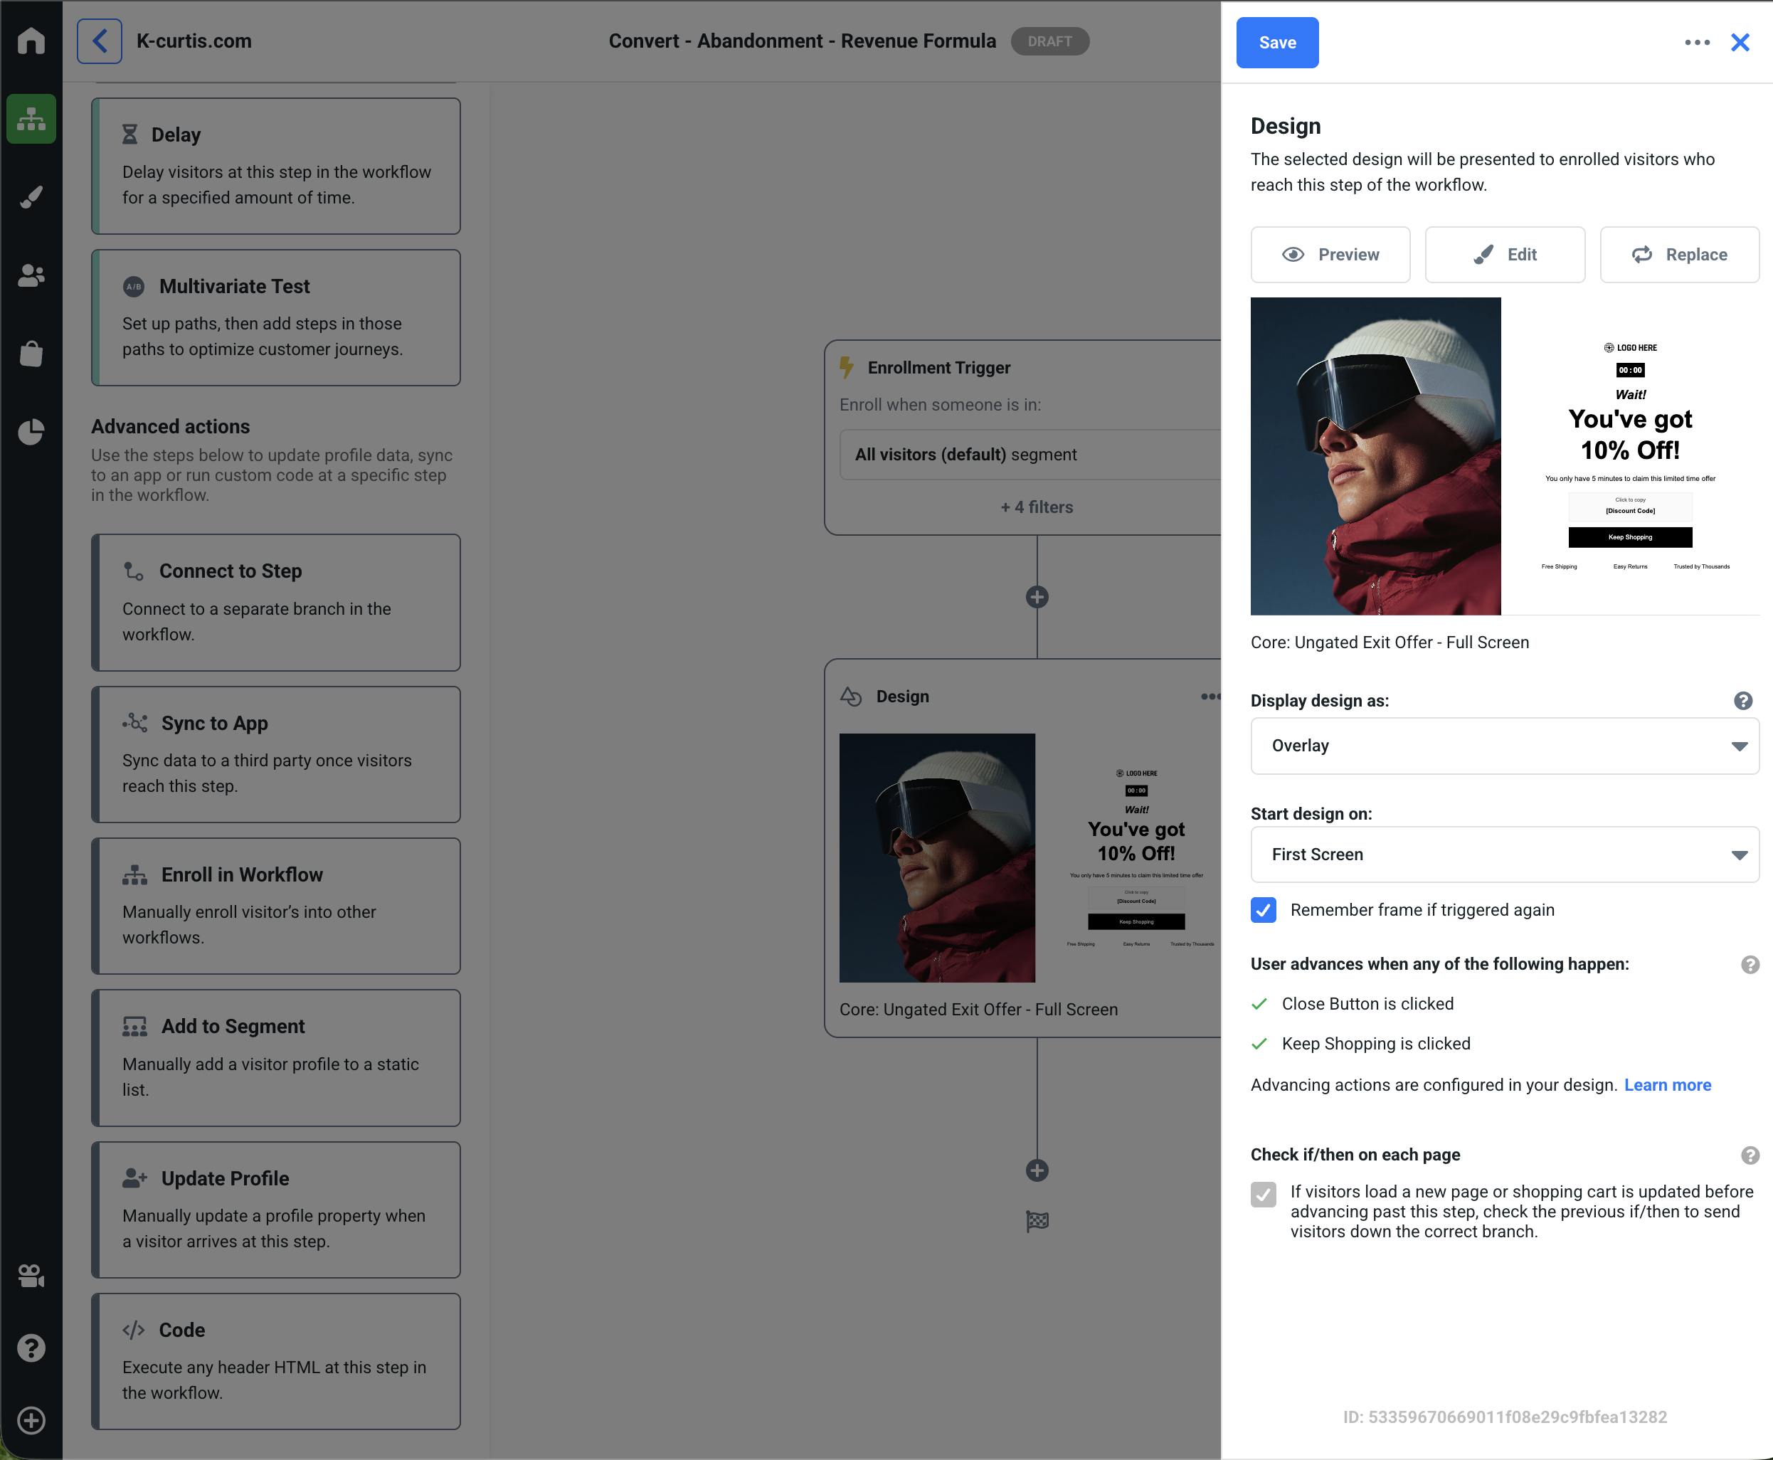
Task: Open the Learn more link
Action: (x=1667, y=1085)
